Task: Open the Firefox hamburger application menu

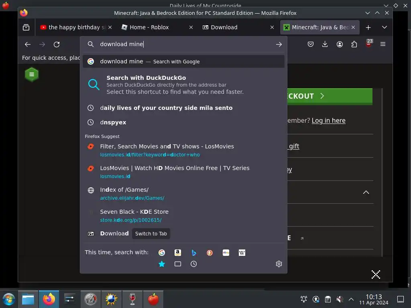Action: coord(383,44)
